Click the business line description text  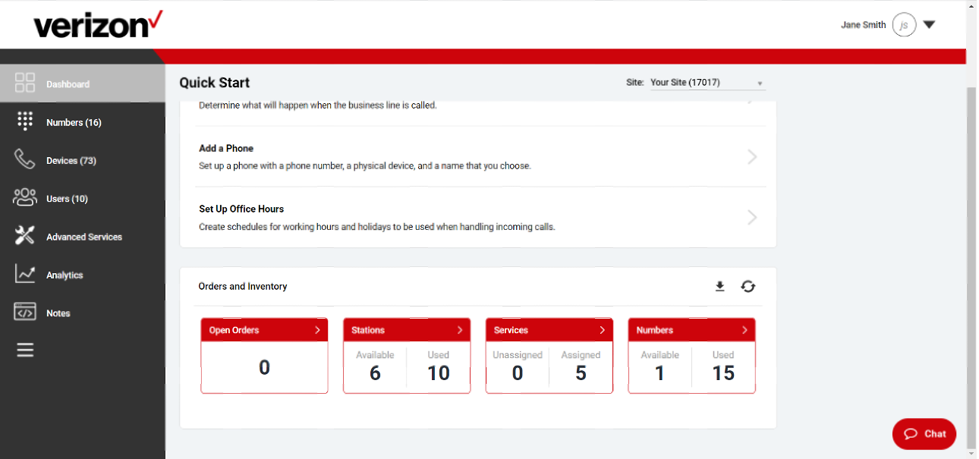coord(318,105)
